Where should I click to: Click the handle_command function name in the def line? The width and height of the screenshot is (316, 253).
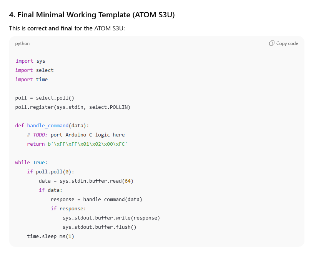click(48, 125)
